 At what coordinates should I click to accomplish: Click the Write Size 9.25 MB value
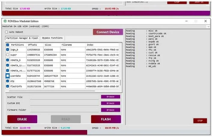point(65,128)
